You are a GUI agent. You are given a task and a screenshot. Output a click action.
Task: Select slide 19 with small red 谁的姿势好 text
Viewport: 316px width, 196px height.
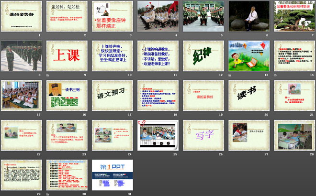[x=203, y=96]
